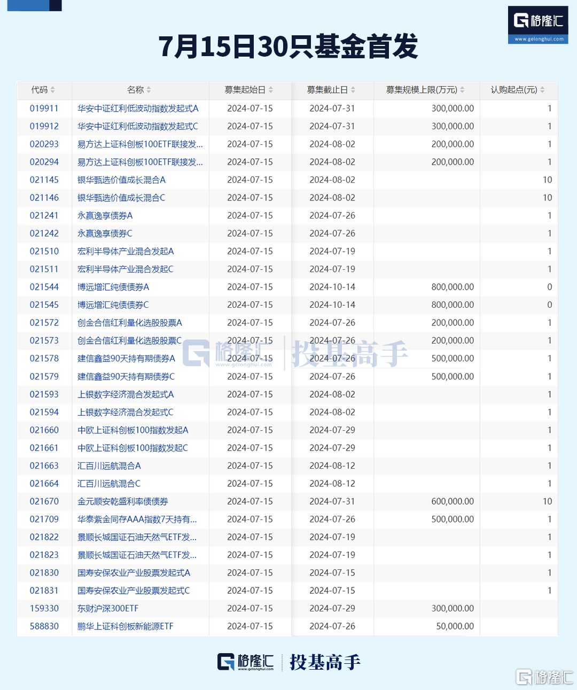Viewport: 577px width, 690px height.
Task: Select 国寿安保农业产业股票发起式C
Action: tap(134, 591)
